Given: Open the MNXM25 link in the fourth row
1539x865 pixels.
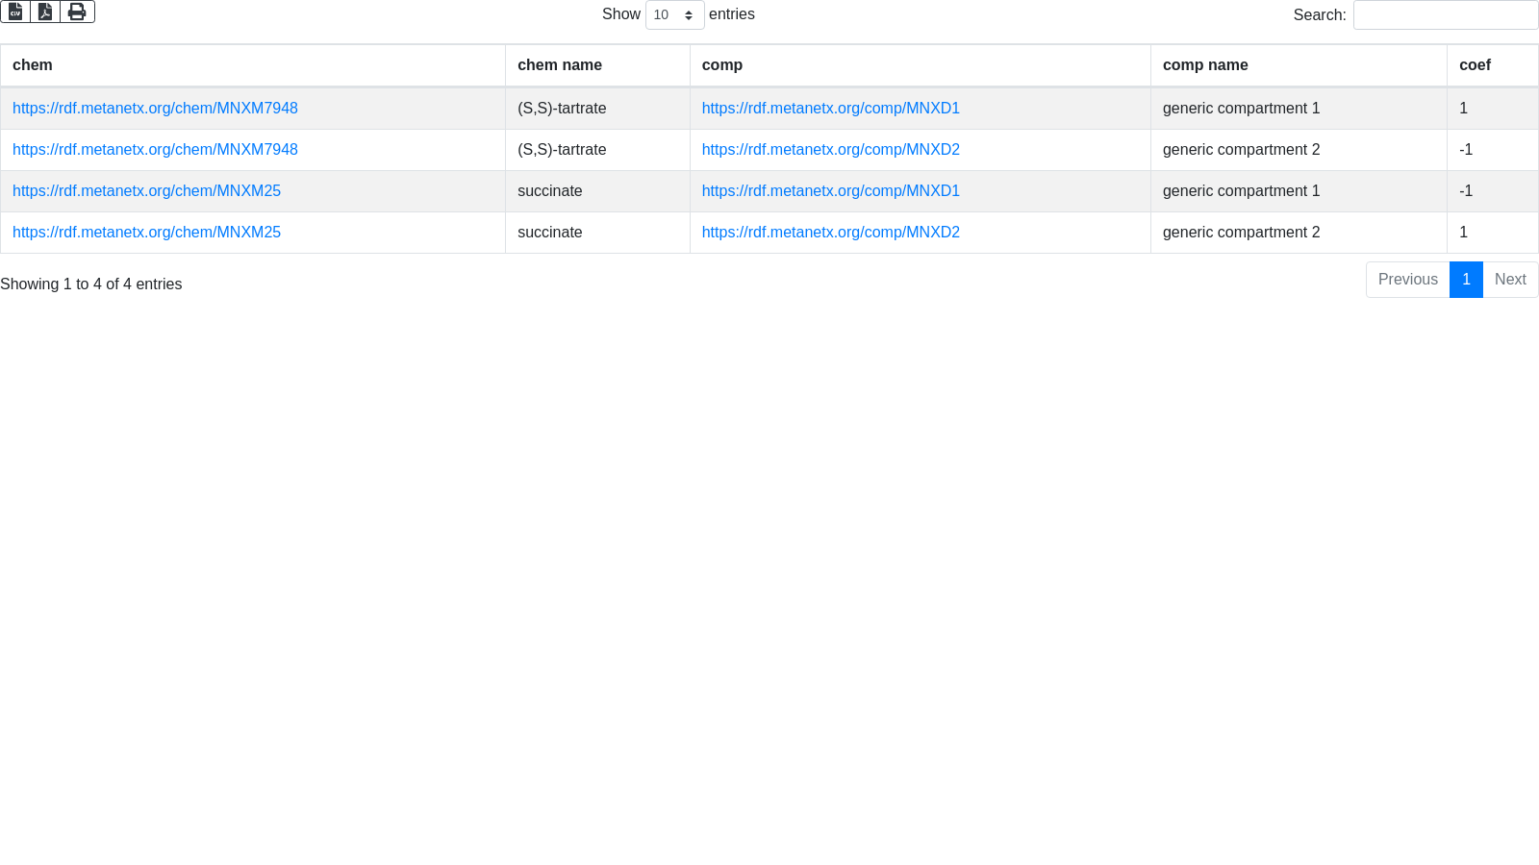Looking at the screenshot, I should (x=146, y=233).
